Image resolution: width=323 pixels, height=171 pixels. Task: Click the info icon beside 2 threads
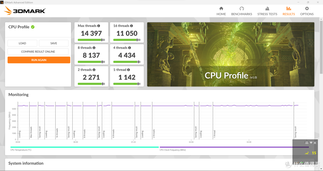click(x=94, y=70)
